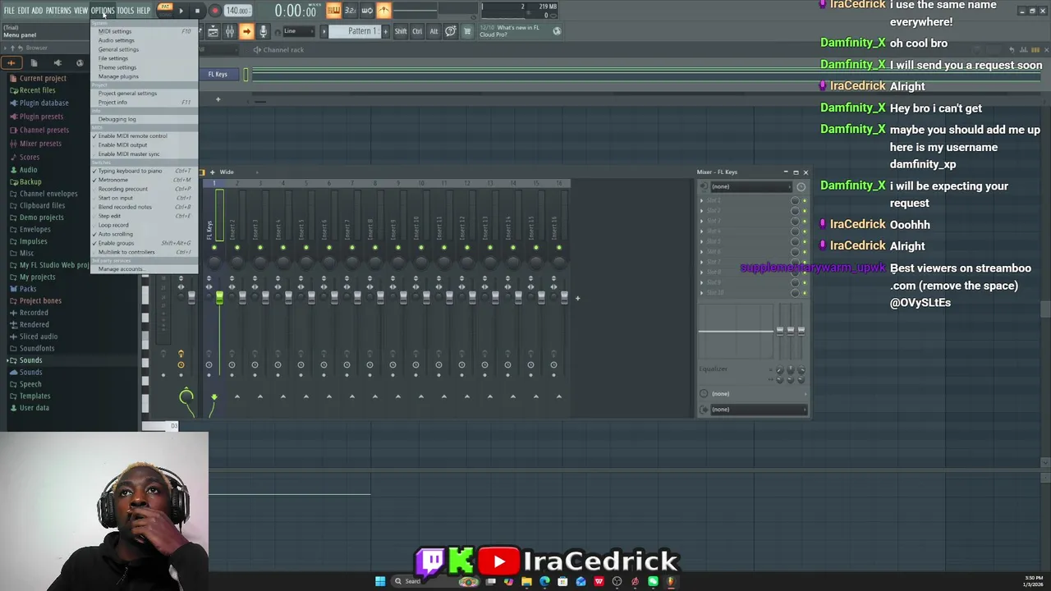The width and height of the screenshot is (1051, 591).
Task: Open Windows Start button on taskbar
Action: [380, 582]
